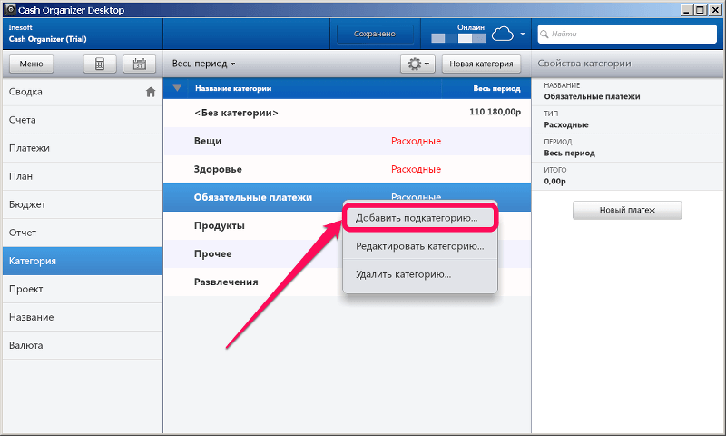Click the Название категории column header

233,88
